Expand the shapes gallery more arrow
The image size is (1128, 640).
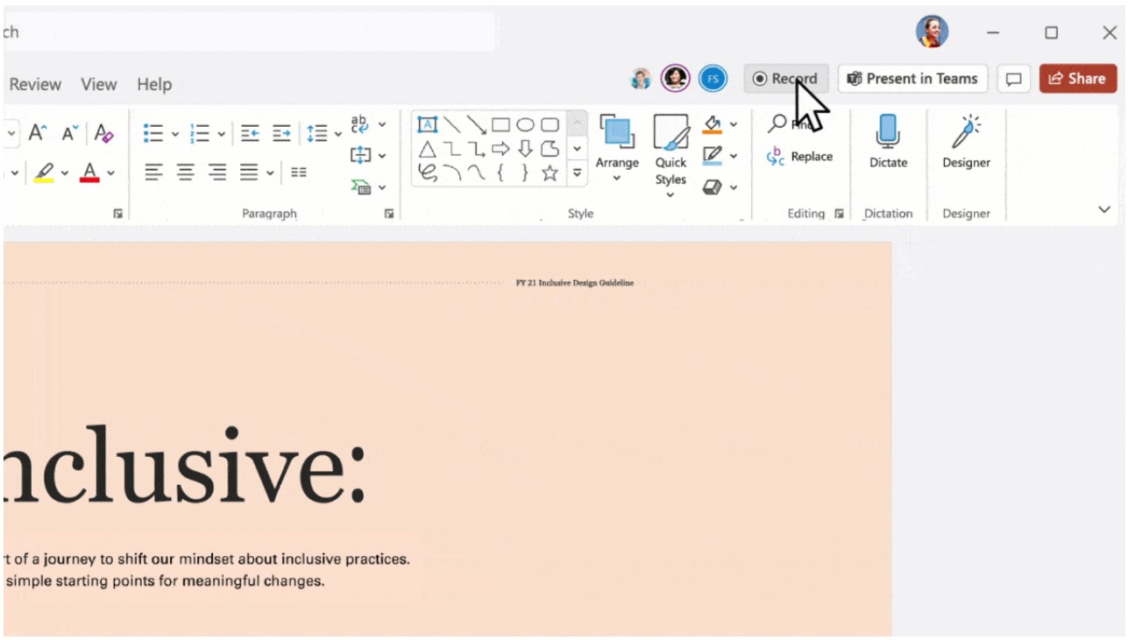pyautogui.click(x=577, y=173)
